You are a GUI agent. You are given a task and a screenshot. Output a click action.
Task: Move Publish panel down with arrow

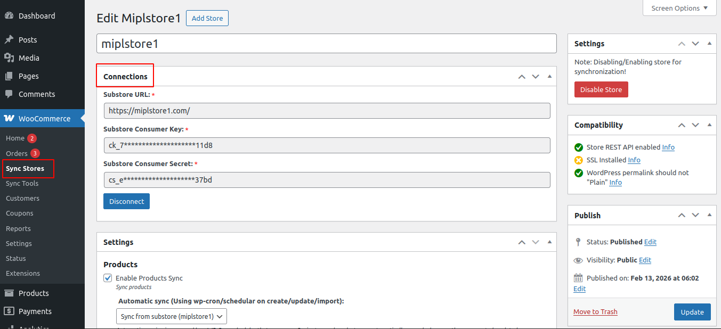click(695, 216)
